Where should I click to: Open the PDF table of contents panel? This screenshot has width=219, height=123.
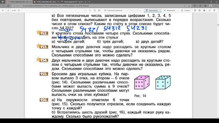coord(3,10)
